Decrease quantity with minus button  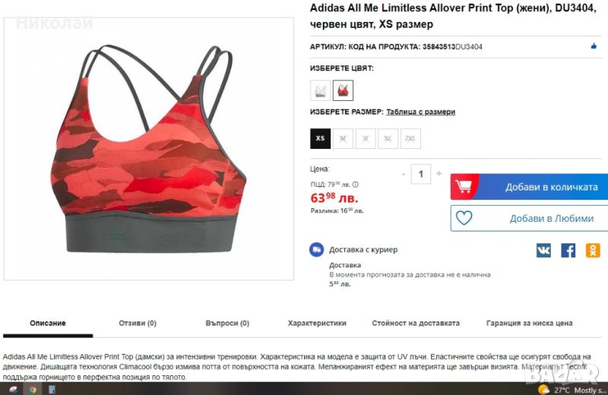pos(404,174)
